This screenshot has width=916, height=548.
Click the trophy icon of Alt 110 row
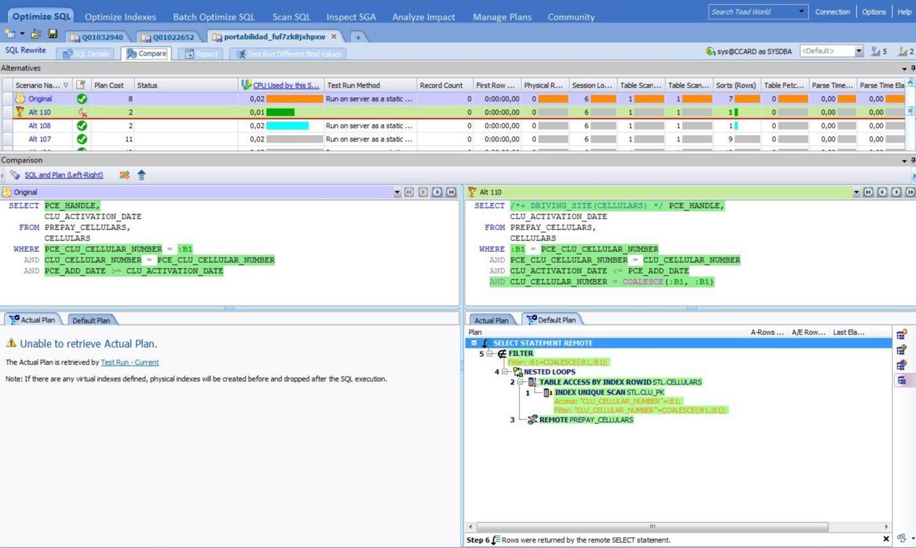pyautogui.click(x=20, y=112)
